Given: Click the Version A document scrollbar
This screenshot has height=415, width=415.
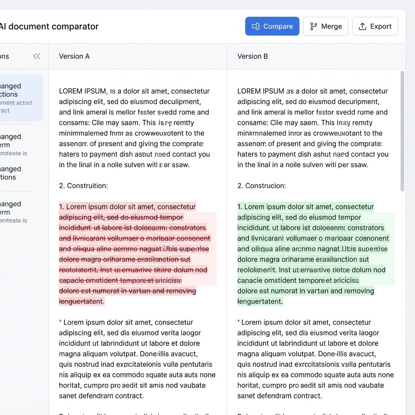Looking at the screenshot, I should 223,130.
